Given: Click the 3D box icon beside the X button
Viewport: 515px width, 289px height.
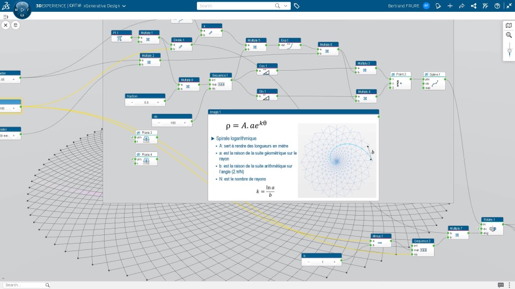Looking at the screenshot, I should point(16,25).
